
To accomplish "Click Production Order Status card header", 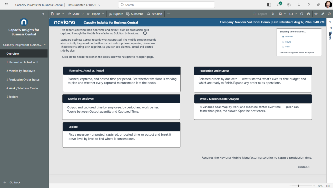I will [x=253, y=71].
